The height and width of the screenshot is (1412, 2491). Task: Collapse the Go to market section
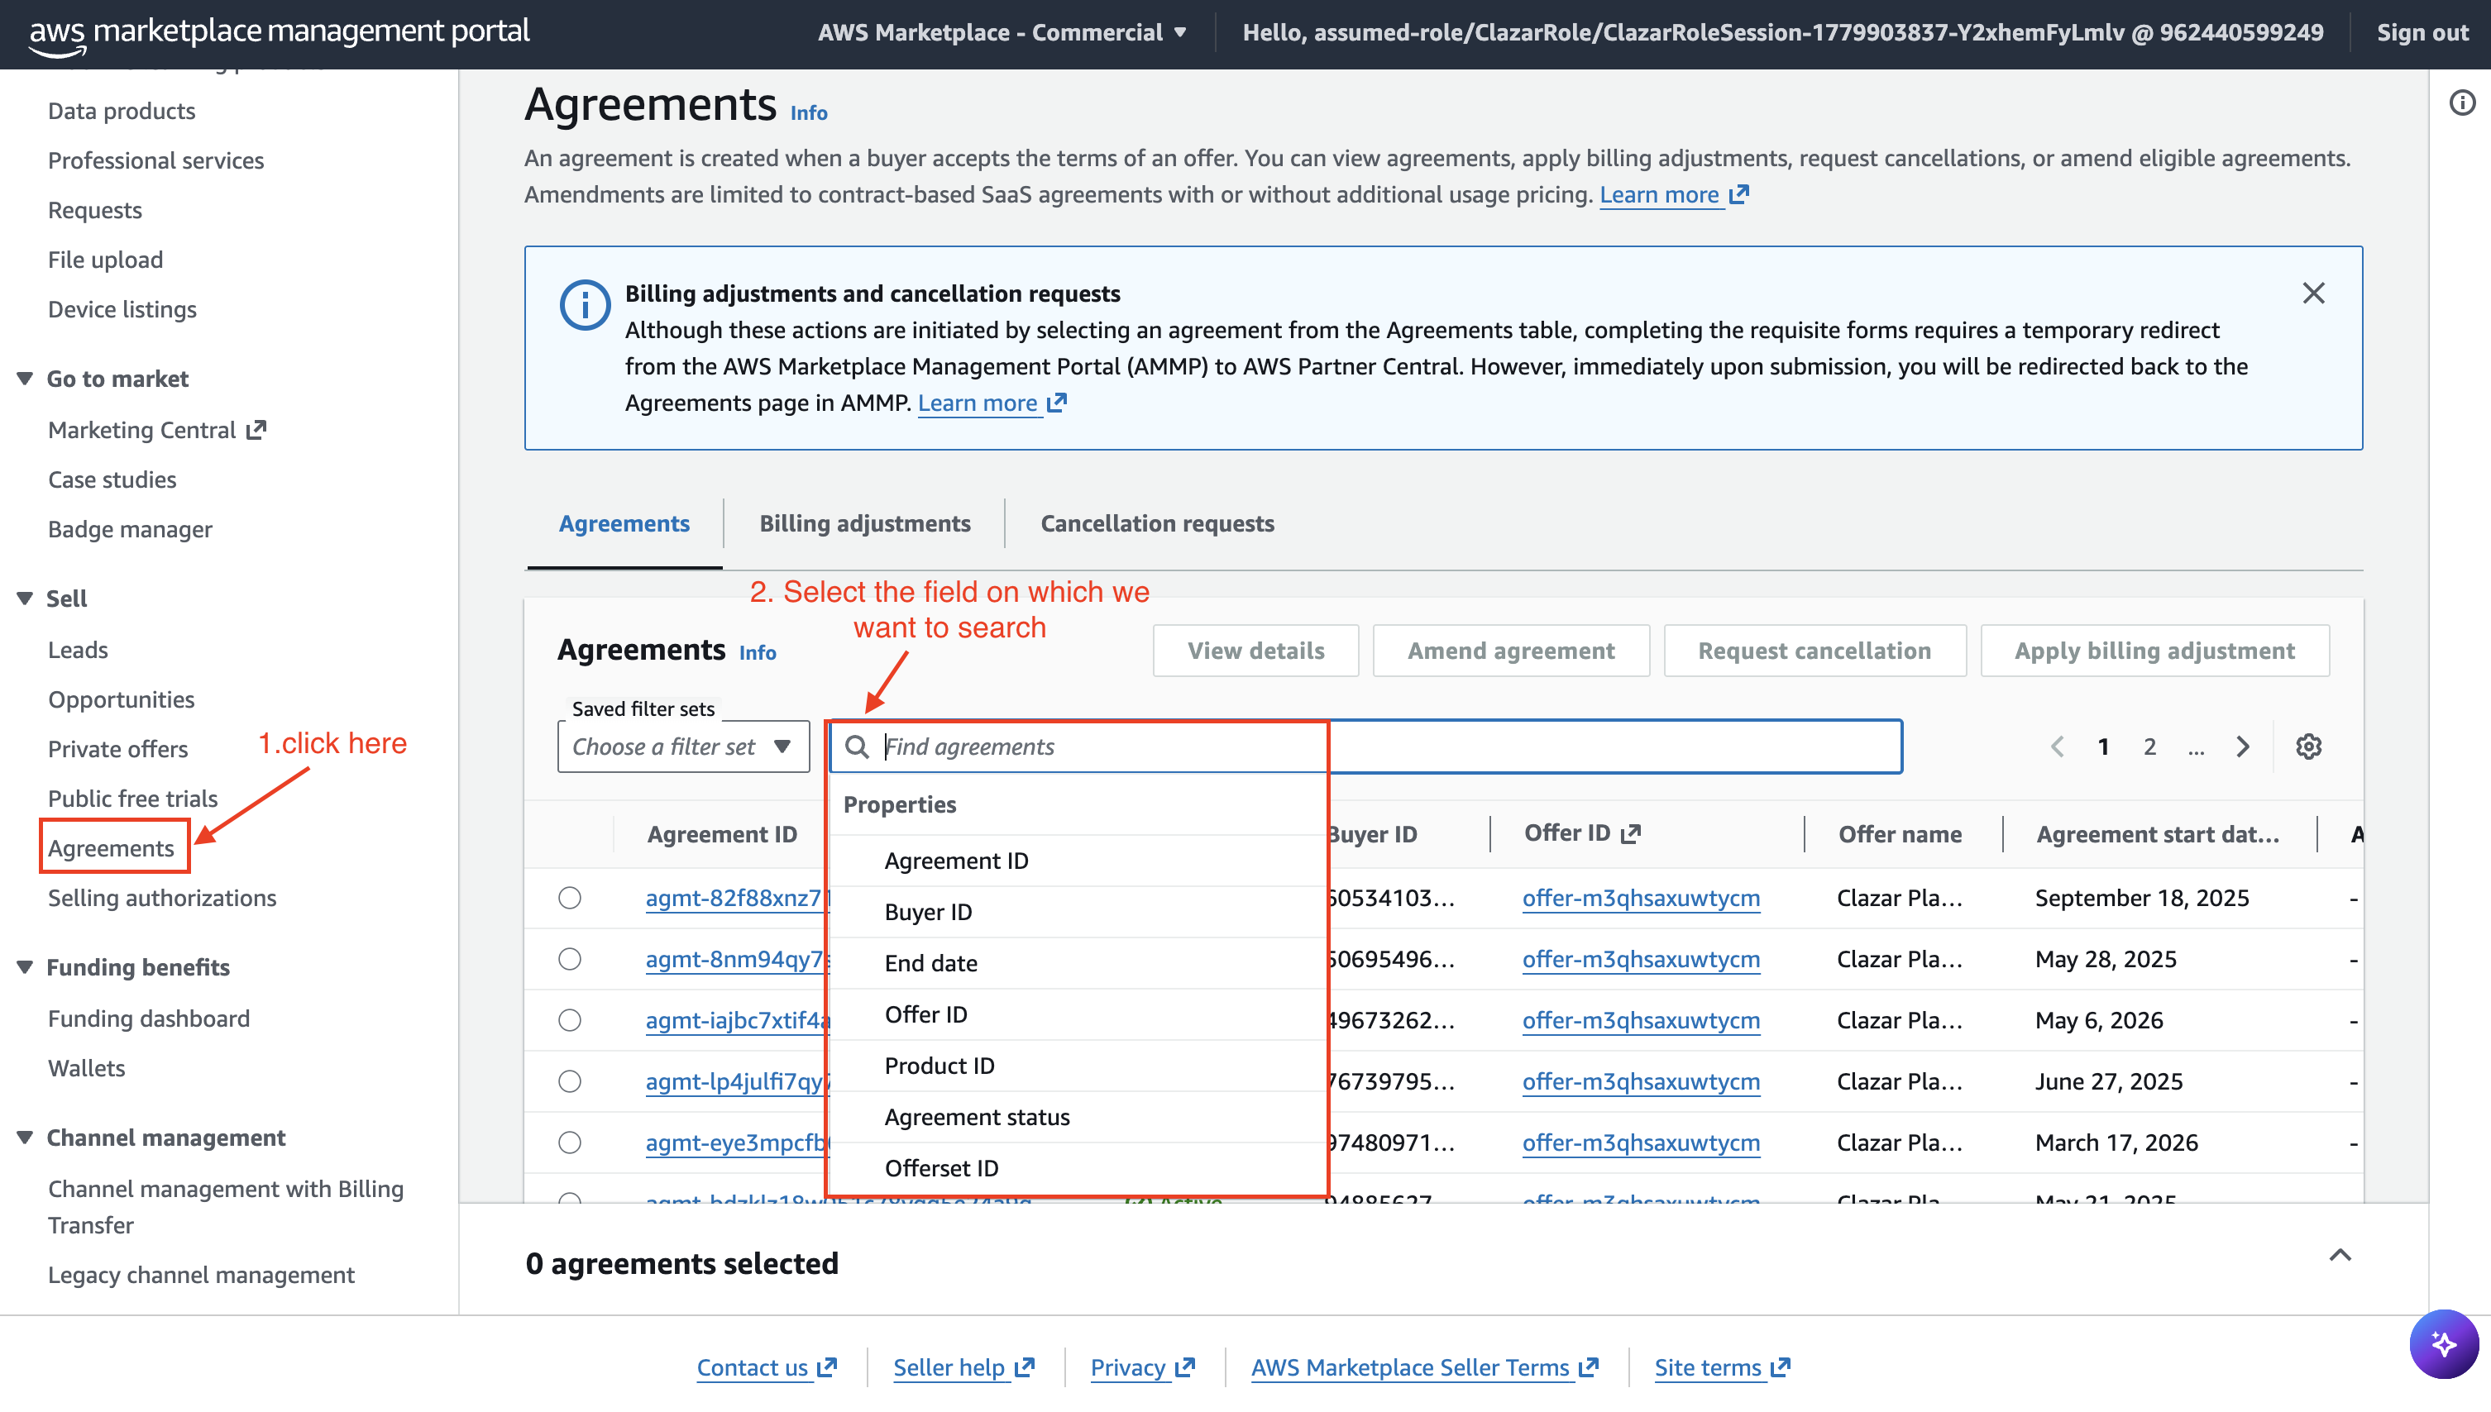[25, 379]
